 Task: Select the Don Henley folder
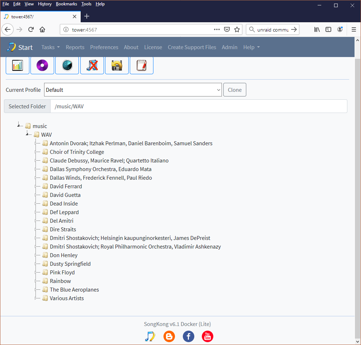(x=63, y=255)
